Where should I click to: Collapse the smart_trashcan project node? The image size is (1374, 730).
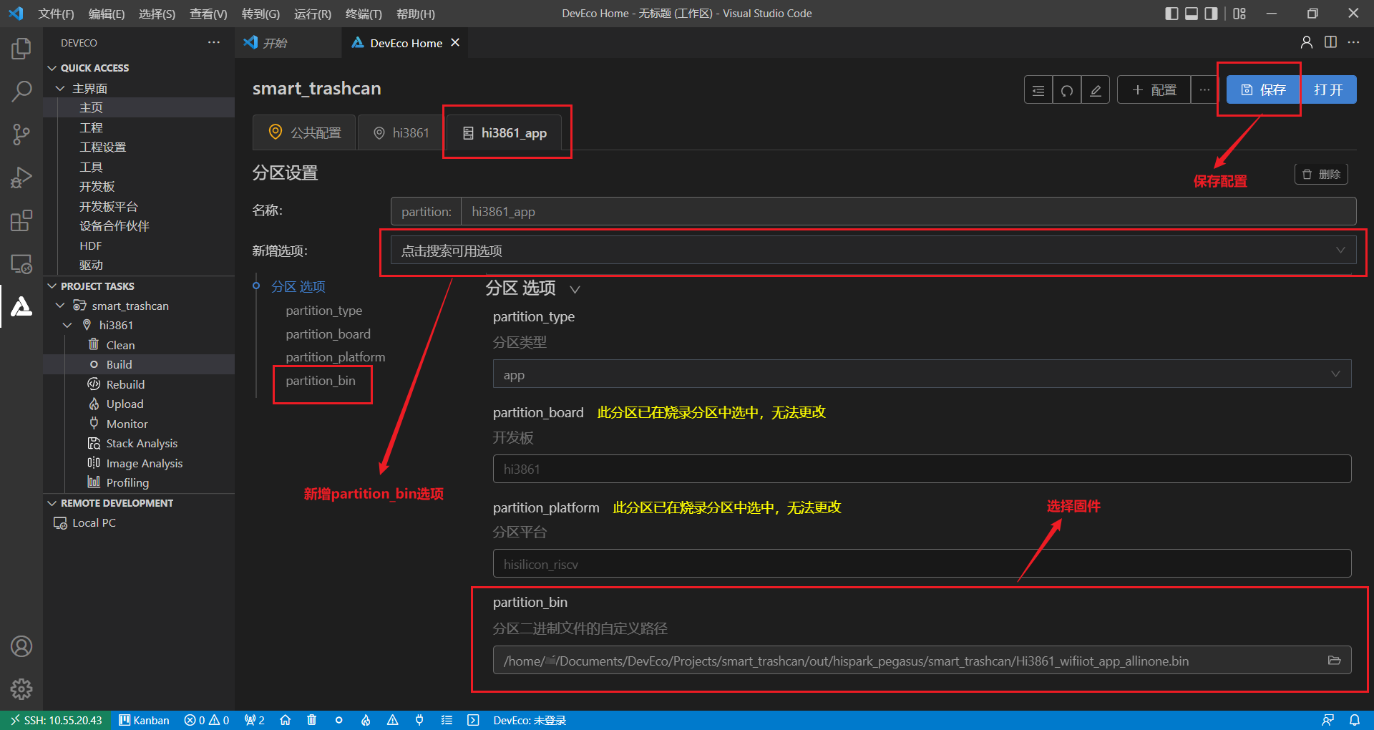(60, 306)
